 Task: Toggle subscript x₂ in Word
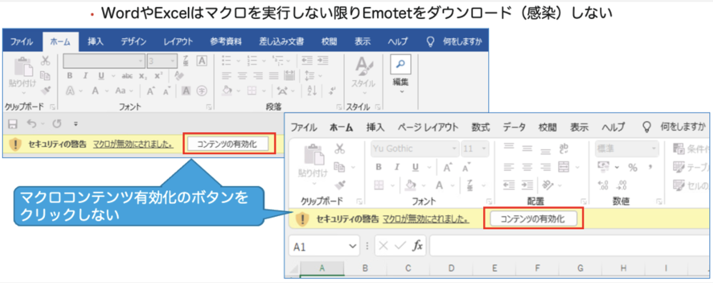pyautogui.click(x=143, y=76)
